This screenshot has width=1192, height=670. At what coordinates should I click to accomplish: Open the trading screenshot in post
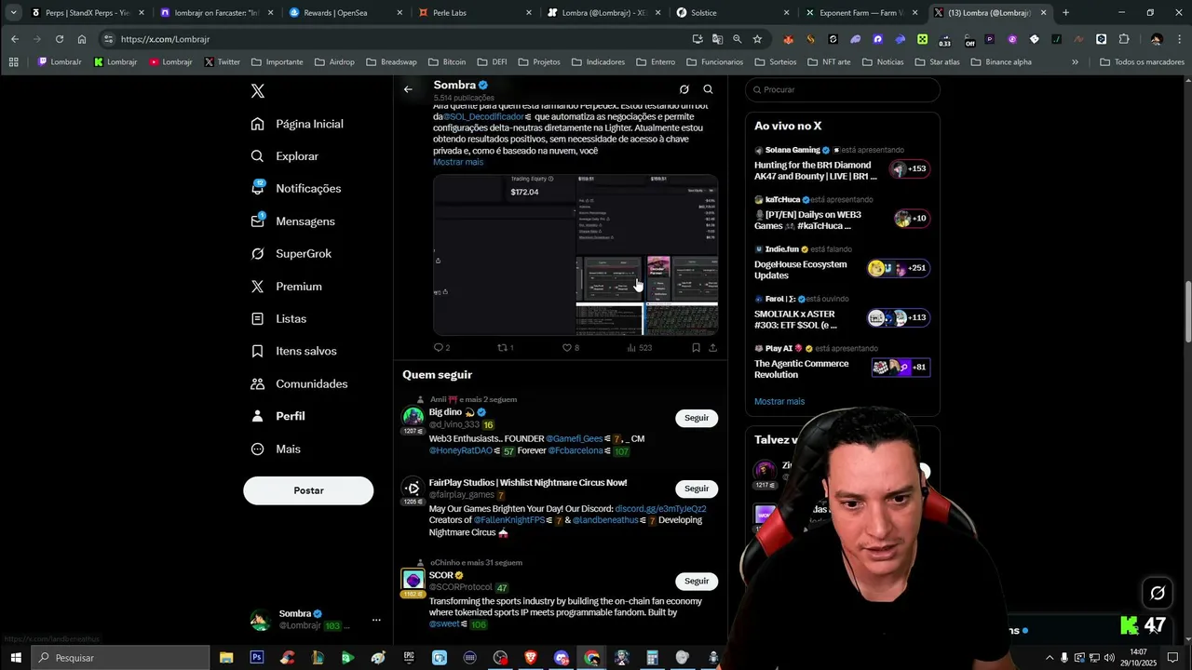[576, 254]
